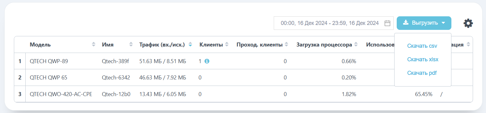Sort by Клиенты column arrows
Viewport: 486px width, 113px height.
[x=227, y=44]
